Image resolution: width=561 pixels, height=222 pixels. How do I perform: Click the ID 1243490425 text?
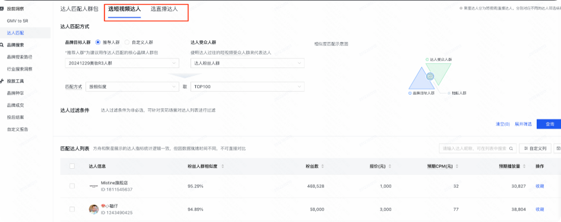tap(116, 213)
